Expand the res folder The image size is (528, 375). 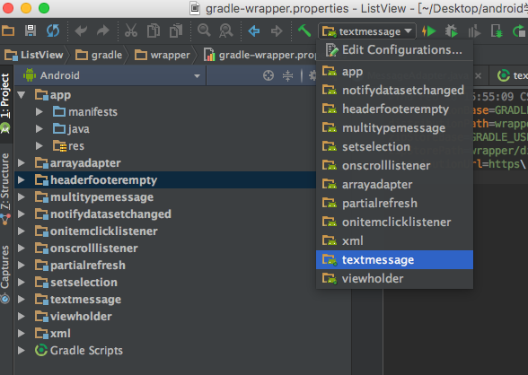[40, 146]
